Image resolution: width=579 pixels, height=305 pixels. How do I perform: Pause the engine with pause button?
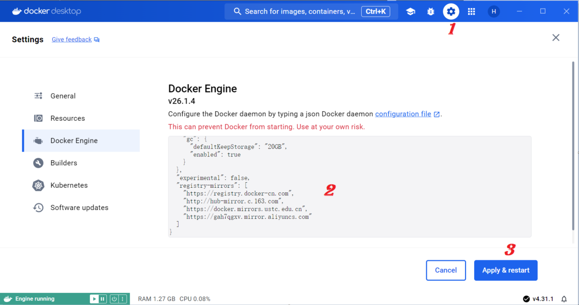pyautogui.click(x=103, y=299)
